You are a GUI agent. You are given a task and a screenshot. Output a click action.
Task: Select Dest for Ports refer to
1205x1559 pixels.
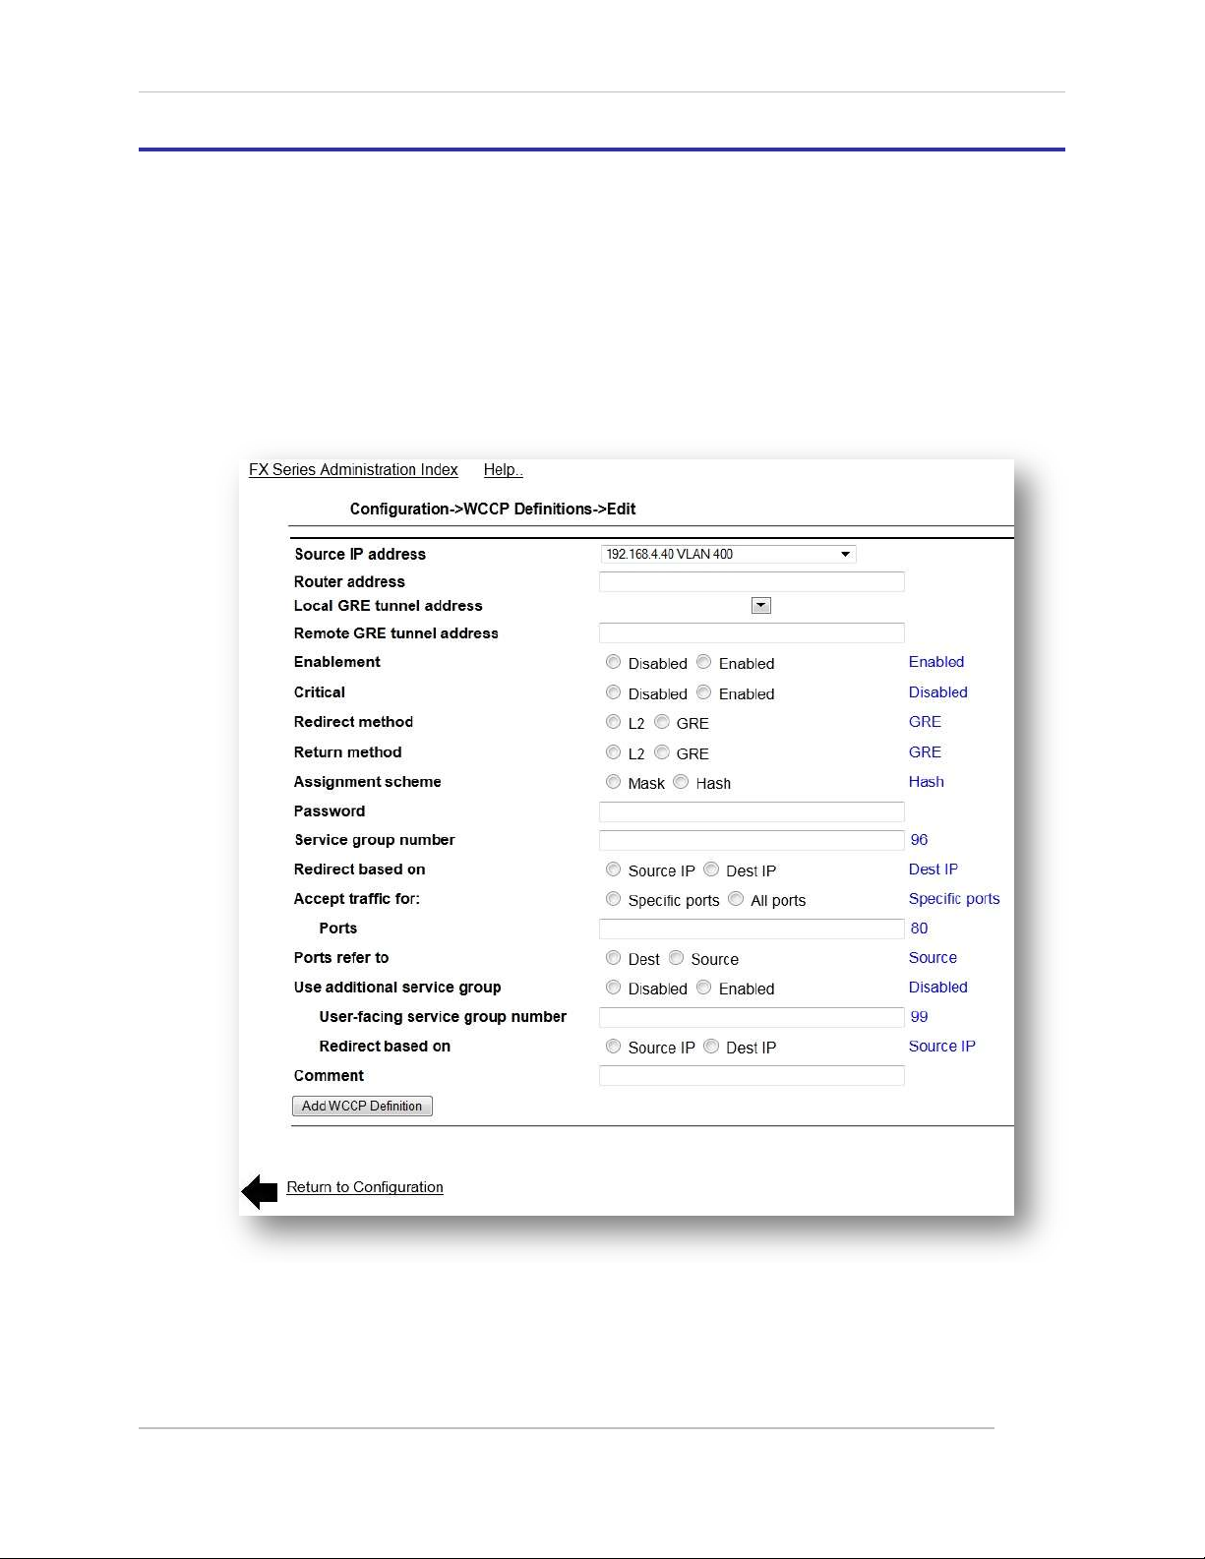pos(614,958)
